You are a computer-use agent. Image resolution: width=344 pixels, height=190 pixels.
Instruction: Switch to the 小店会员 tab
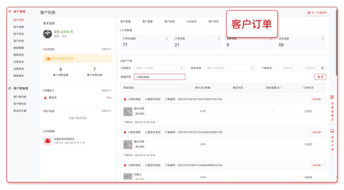(x=191, y=22)
